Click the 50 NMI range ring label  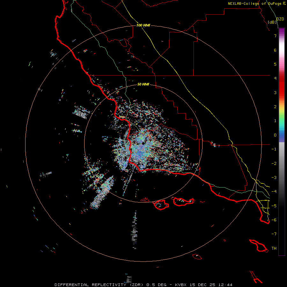coord(143,84)
